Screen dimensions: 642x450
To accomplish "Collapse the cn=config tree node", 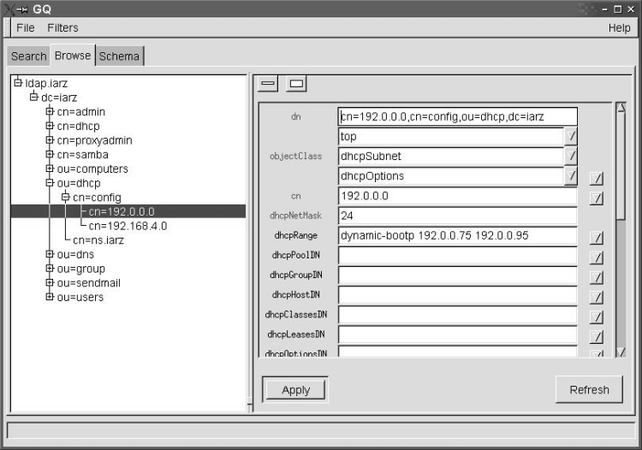I will click(x=64, y=198).
